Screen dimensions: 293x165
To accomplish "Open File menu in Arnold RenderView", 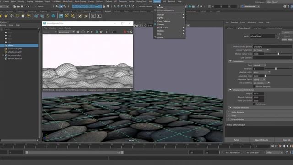I will [x=45, y=28].
